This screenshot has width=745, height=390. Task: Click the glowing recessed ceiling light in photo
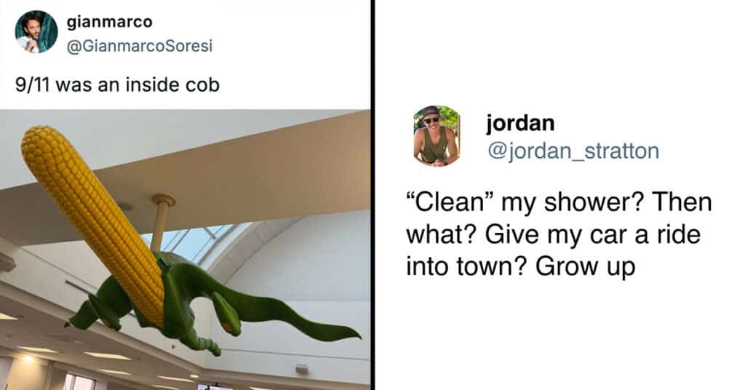pos(28,359)
